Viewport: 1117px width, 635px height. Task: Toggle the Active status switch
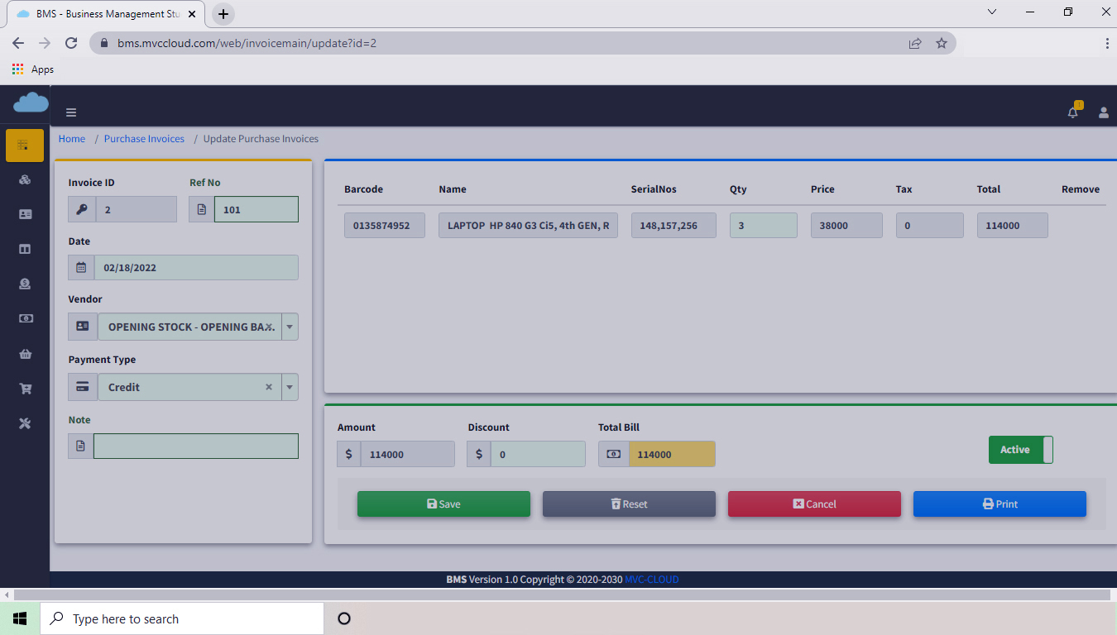pos(1020,450)
